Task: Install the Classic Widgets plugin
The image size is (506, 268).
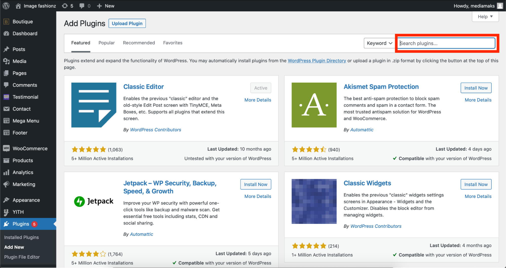Action: click(x=476, y=184)
